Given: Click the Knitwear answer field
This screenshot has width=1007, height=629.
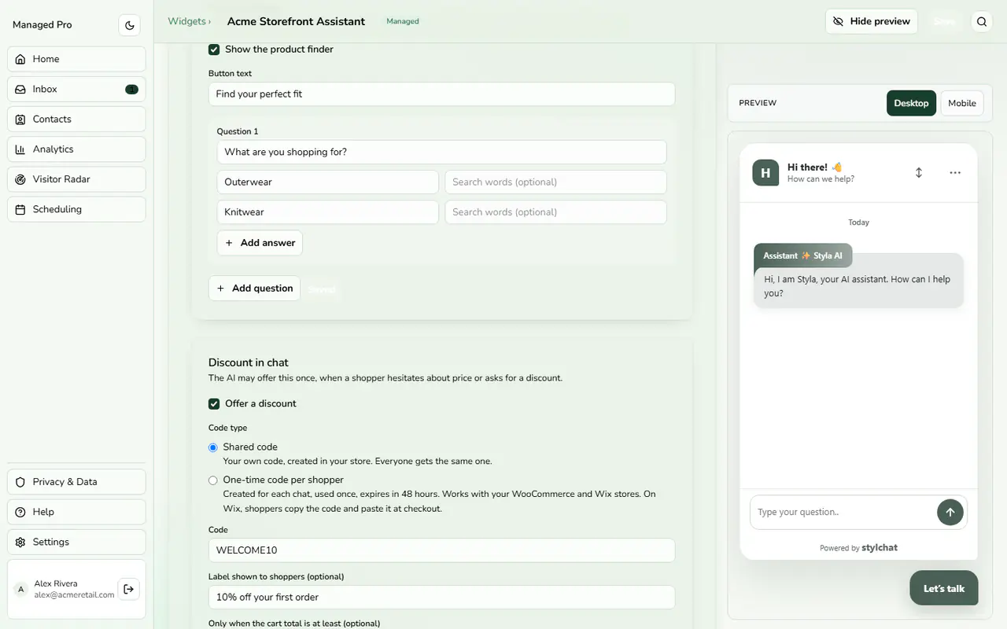Looking at the screenshot, I should 327,212.
